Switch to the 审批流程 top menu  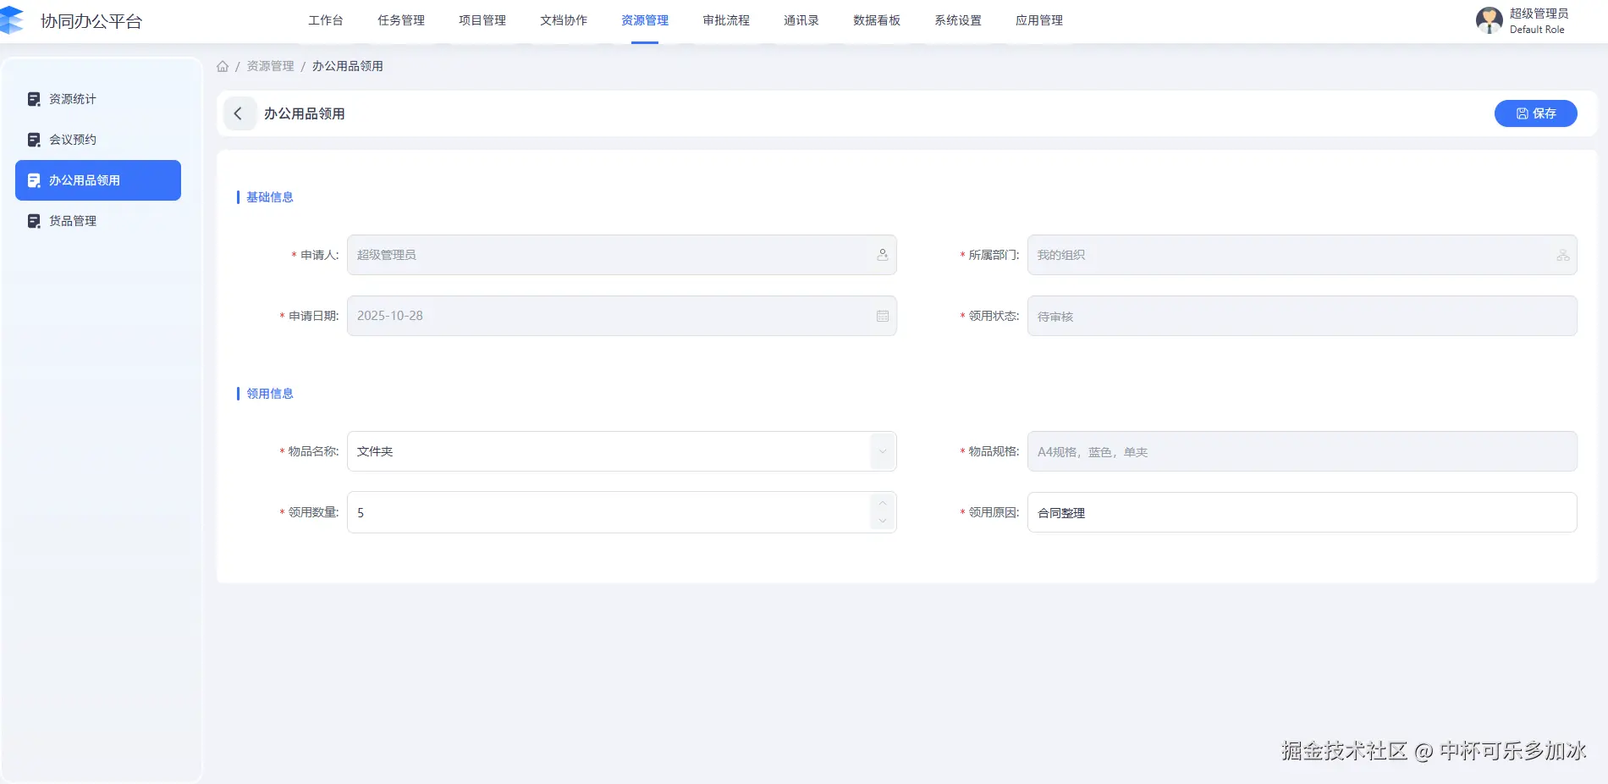coord(725,20)
